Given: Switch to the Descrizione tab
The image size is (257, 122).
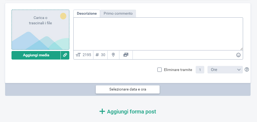Looking at the screenshot, I should coord(87,13).
